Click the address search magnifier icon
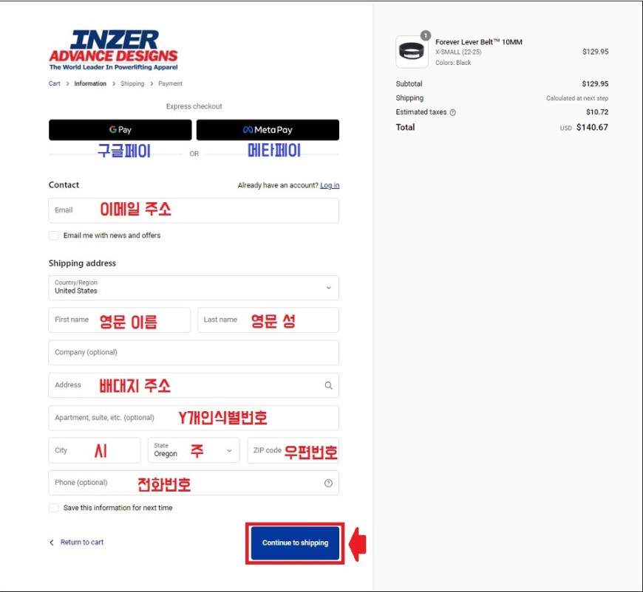 click(328, 385)
